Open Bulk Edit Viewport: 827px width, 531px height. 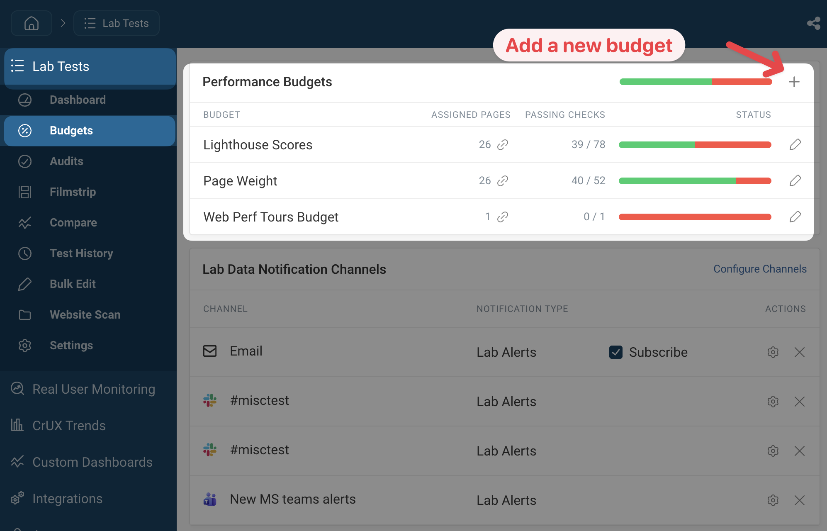pos(72,284)
